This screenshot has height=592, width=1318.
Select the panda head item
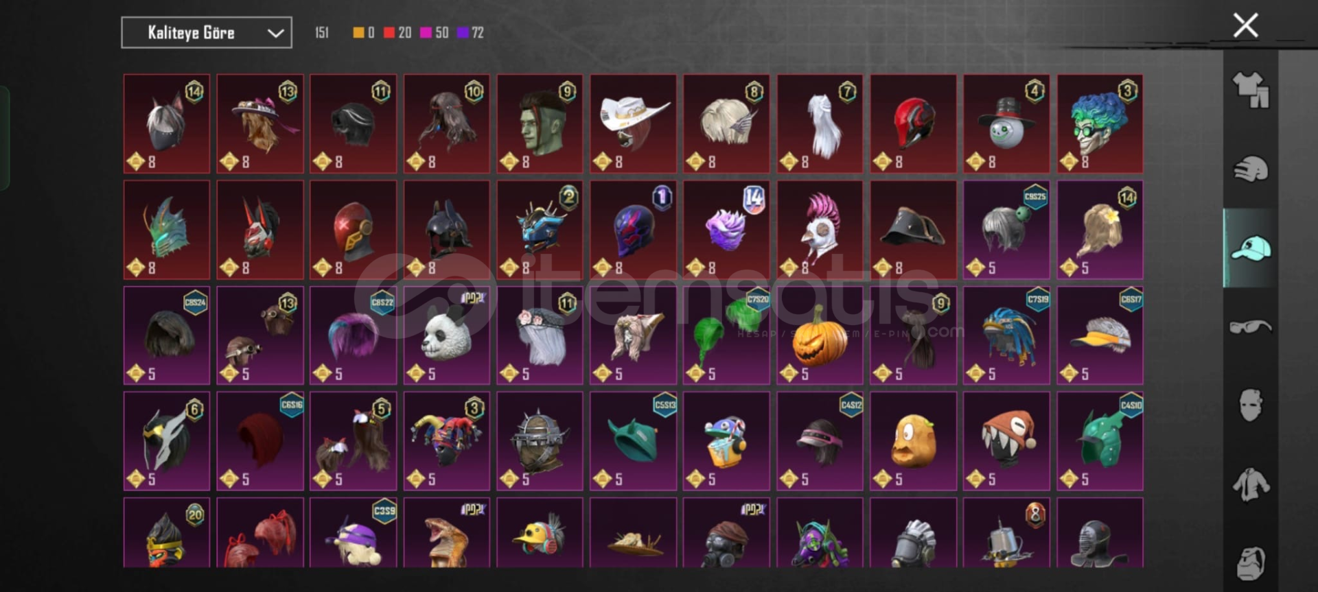(x=447, y=335)
